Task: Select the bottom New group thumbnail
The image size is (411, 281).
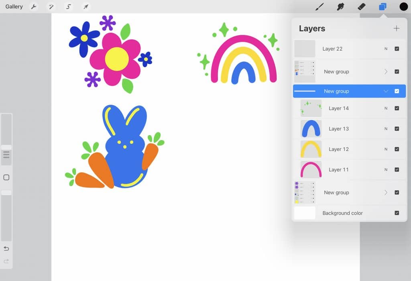Action: (305, 192)
